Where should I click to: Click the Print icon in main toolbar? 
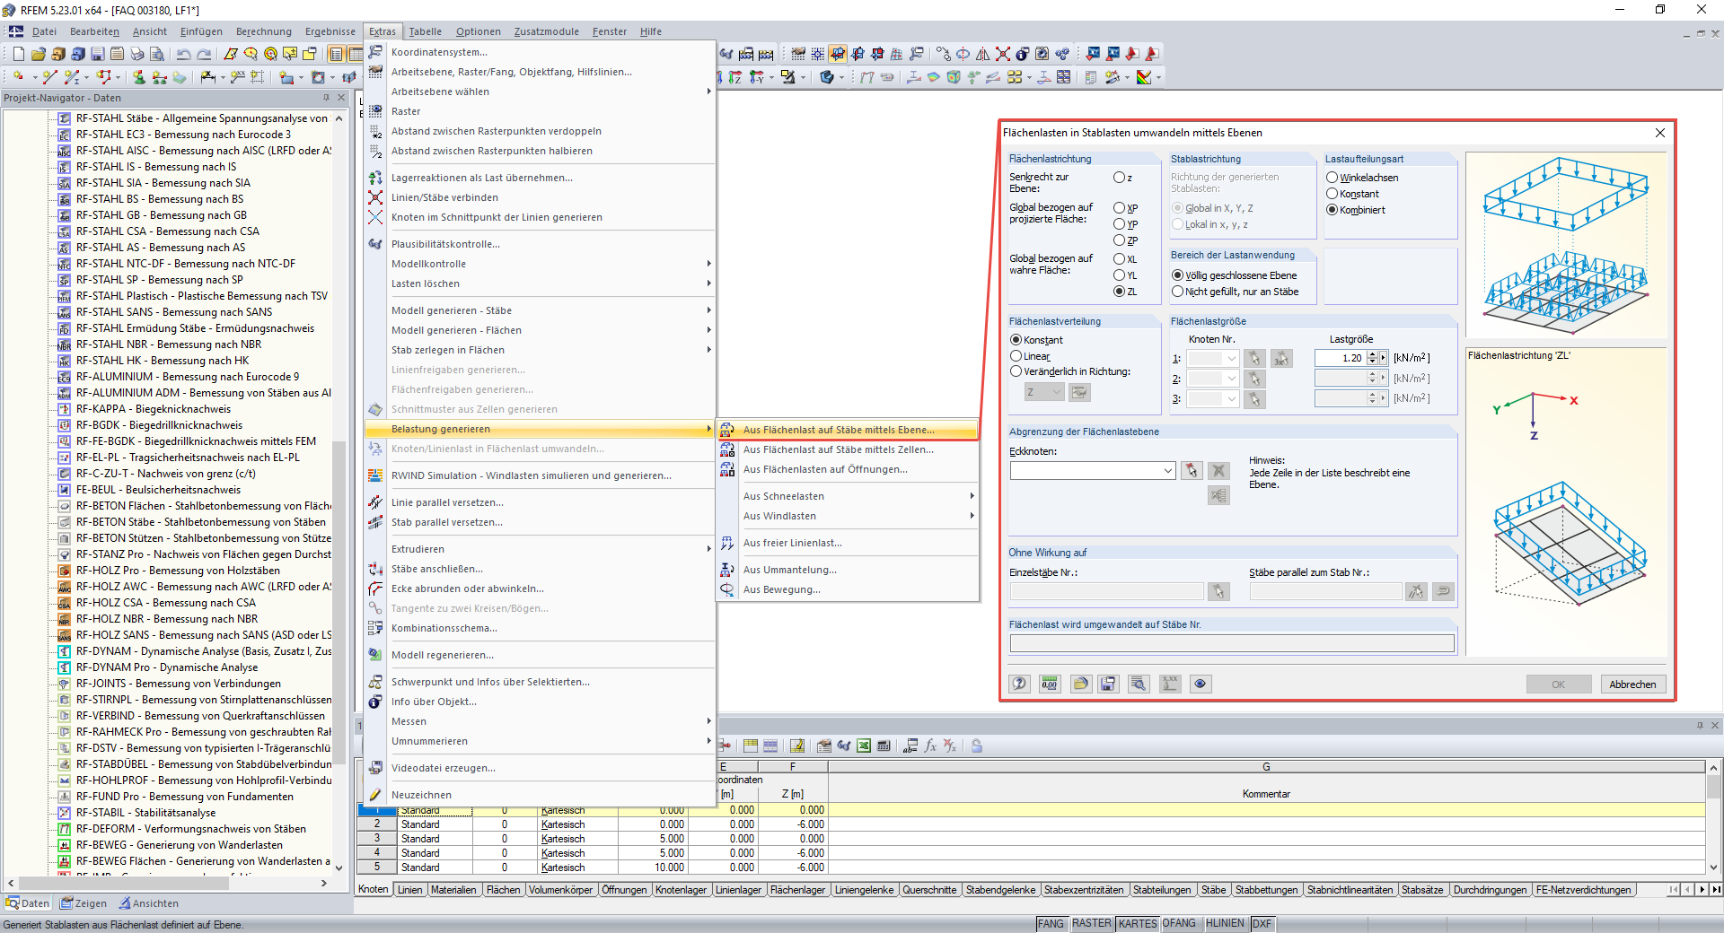[x=137, y=54]
